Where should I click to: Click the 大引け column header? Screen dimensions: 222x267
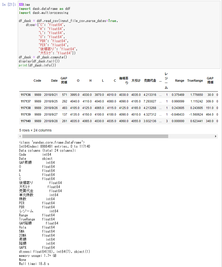136,80
